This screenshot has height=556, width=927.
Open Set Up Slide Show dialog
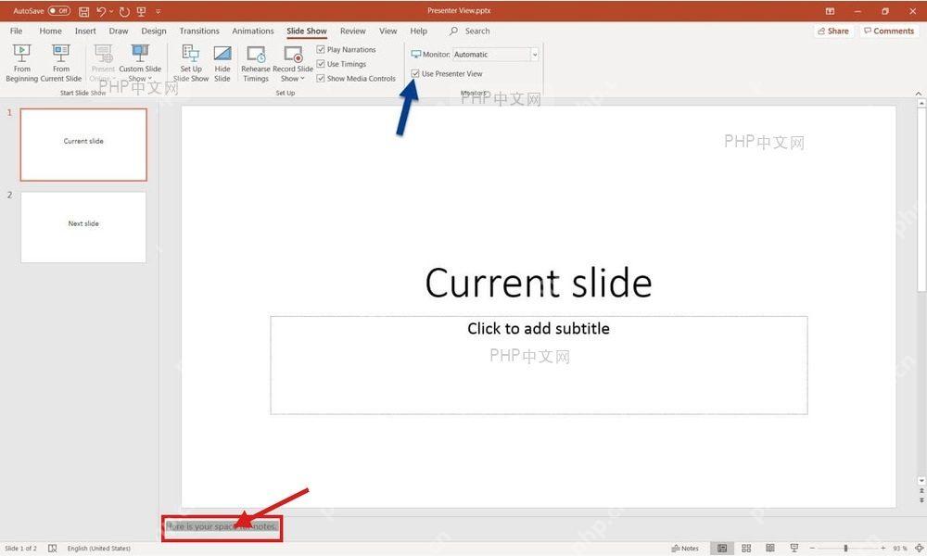click(x=191, y=63)
